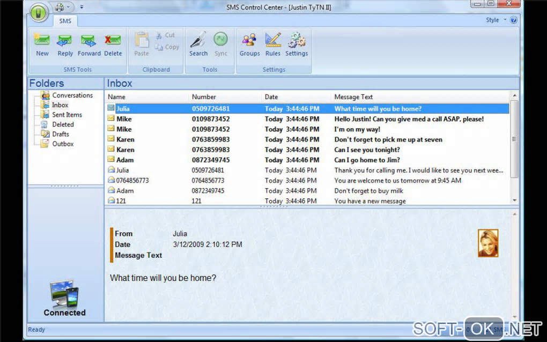
Task: Select message from 0764856773 about tomorrow at 9:45 AM
Action: (x=307, y=181)
